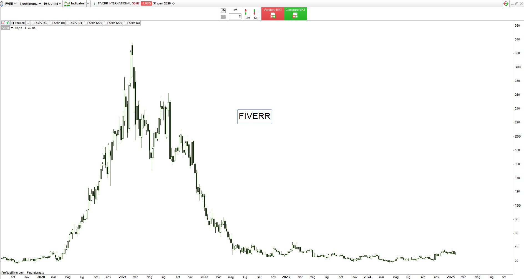524x279 pixels.
Task: Click the 360 label on the price axis
Action: (x=517, y=26)
